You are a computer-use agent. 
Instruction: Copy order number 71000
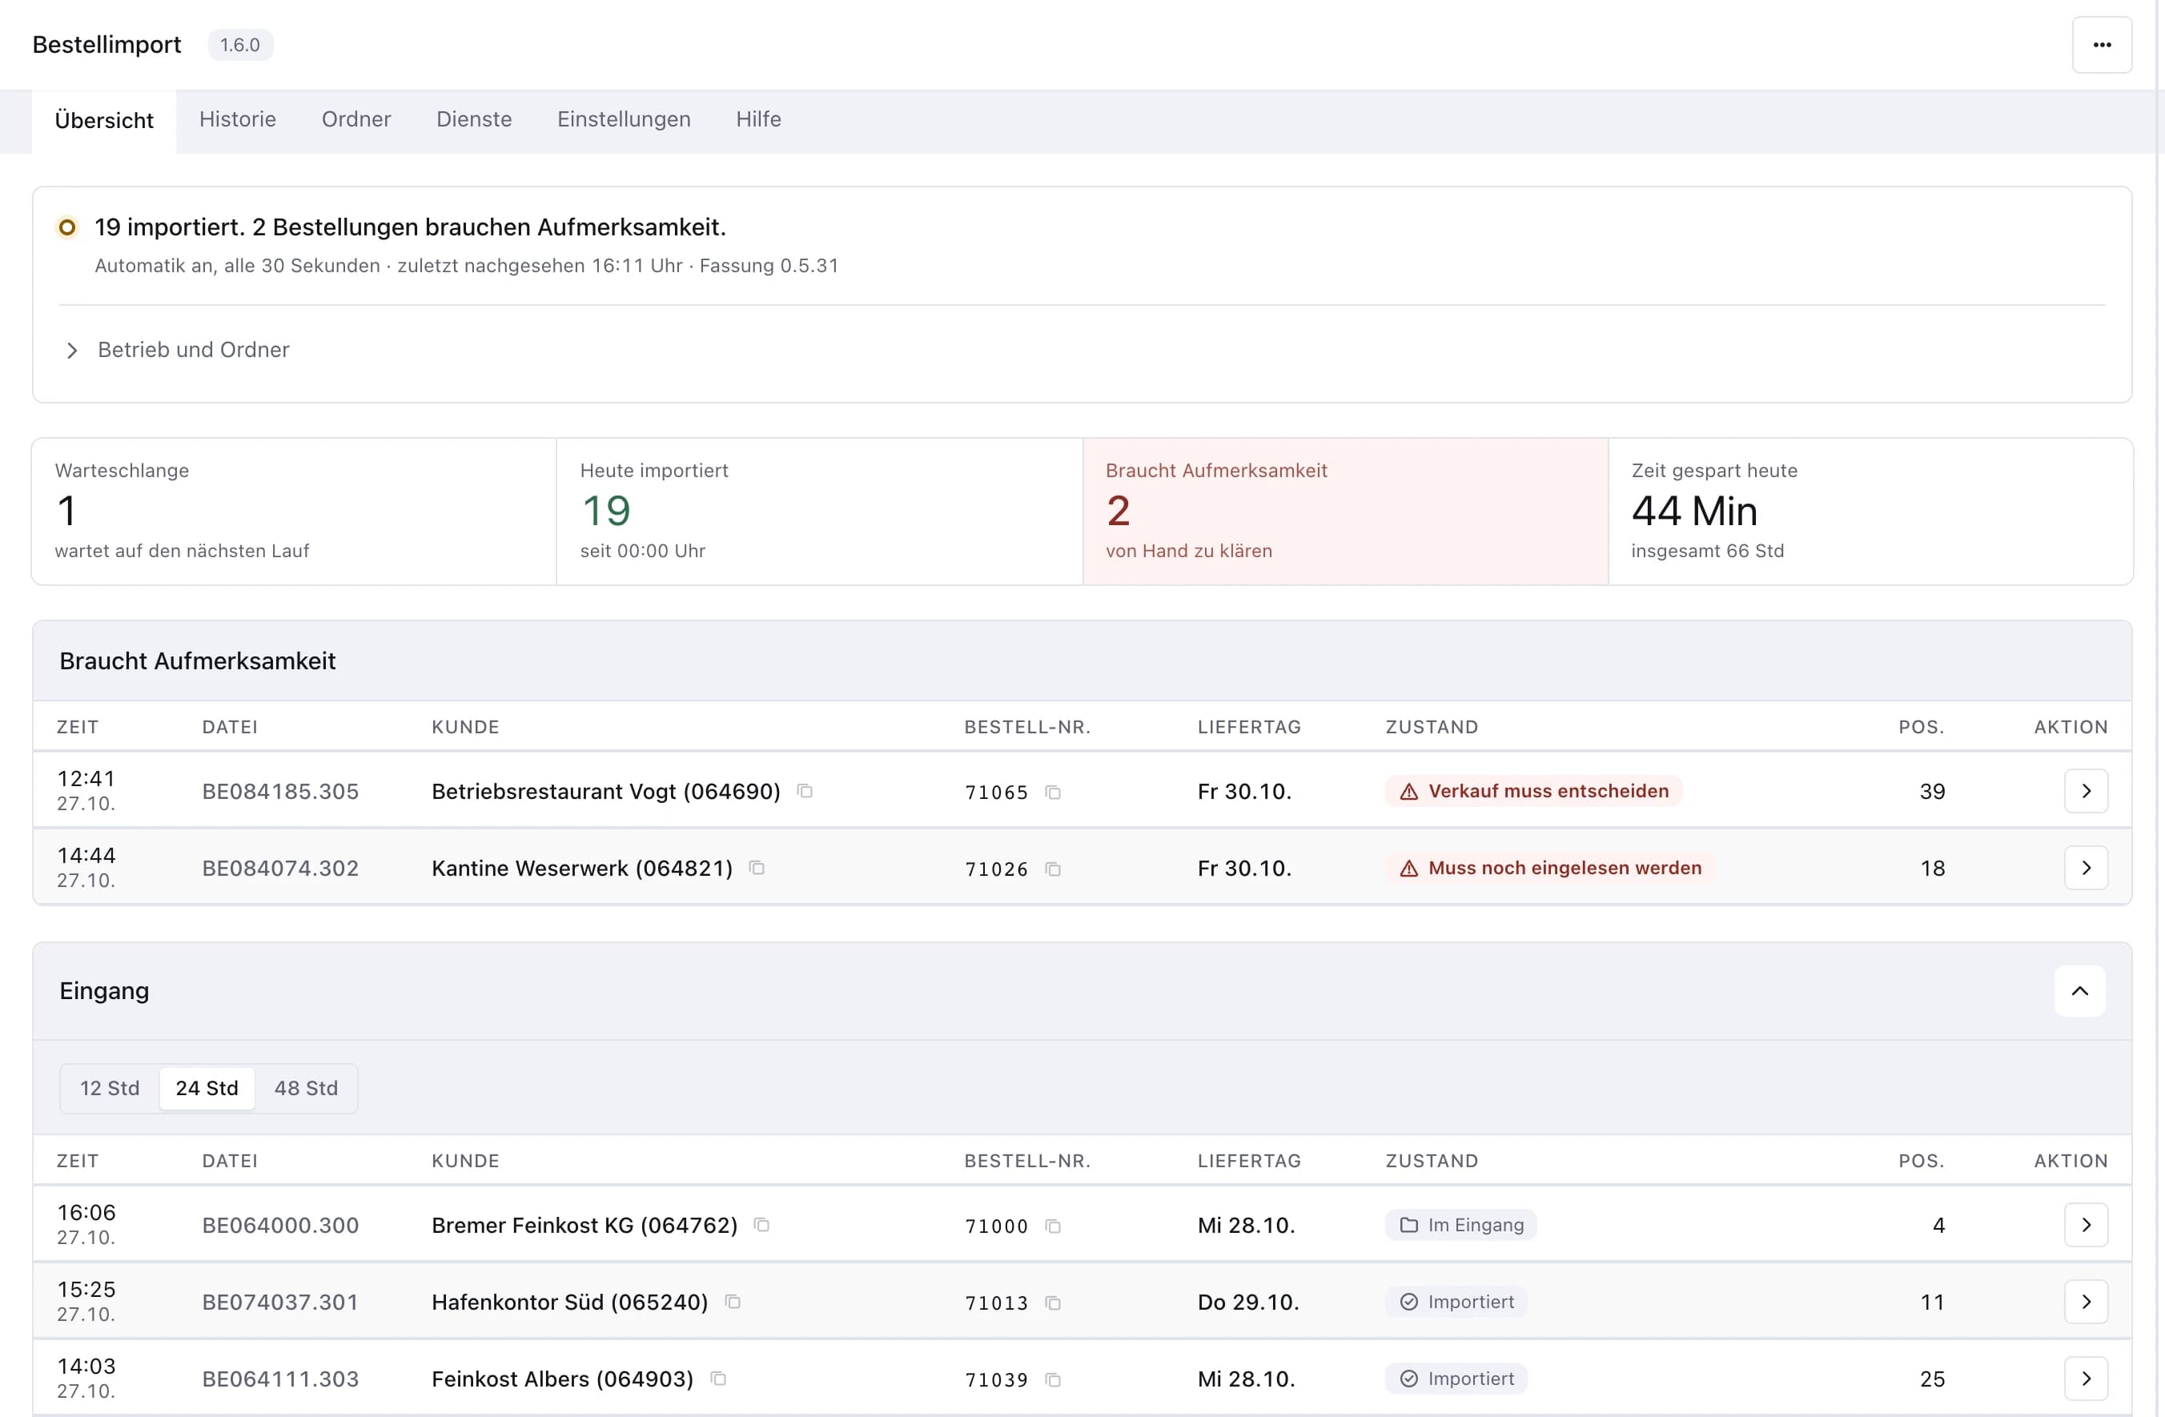1053,1226
